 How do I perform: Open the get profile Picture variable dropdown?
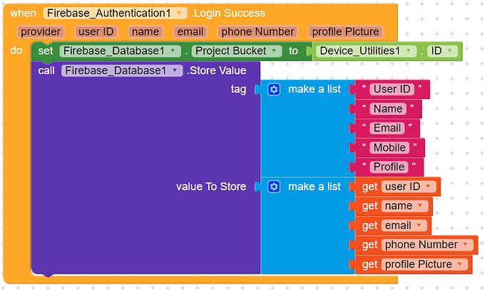click(461, 264)
